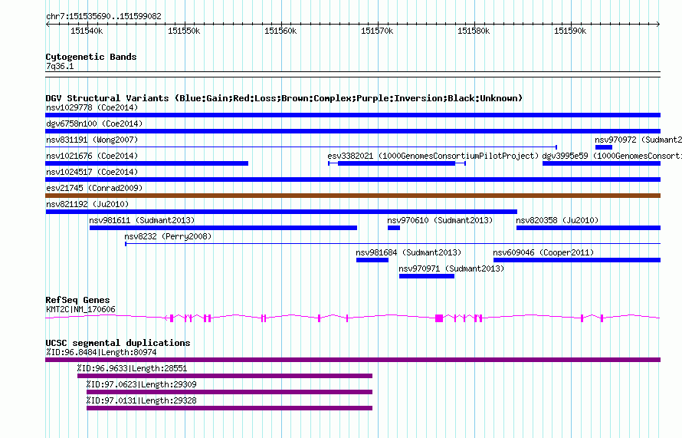Click the nsv1021676 (Coe2014) blue bar

point(146,163)
